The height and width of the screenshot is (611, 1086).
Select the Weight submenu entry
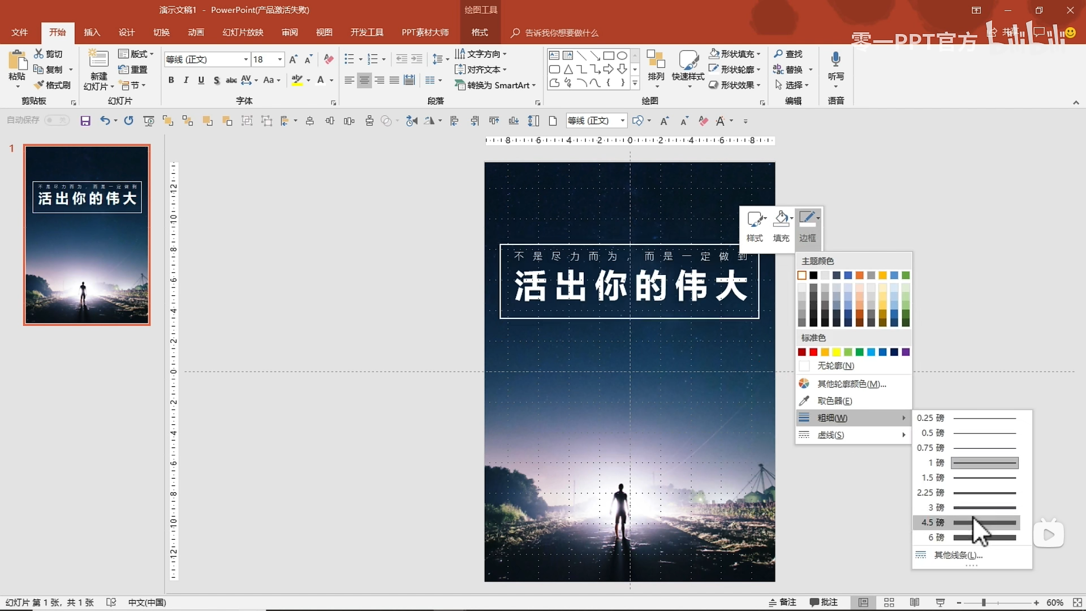click(854, 418)
